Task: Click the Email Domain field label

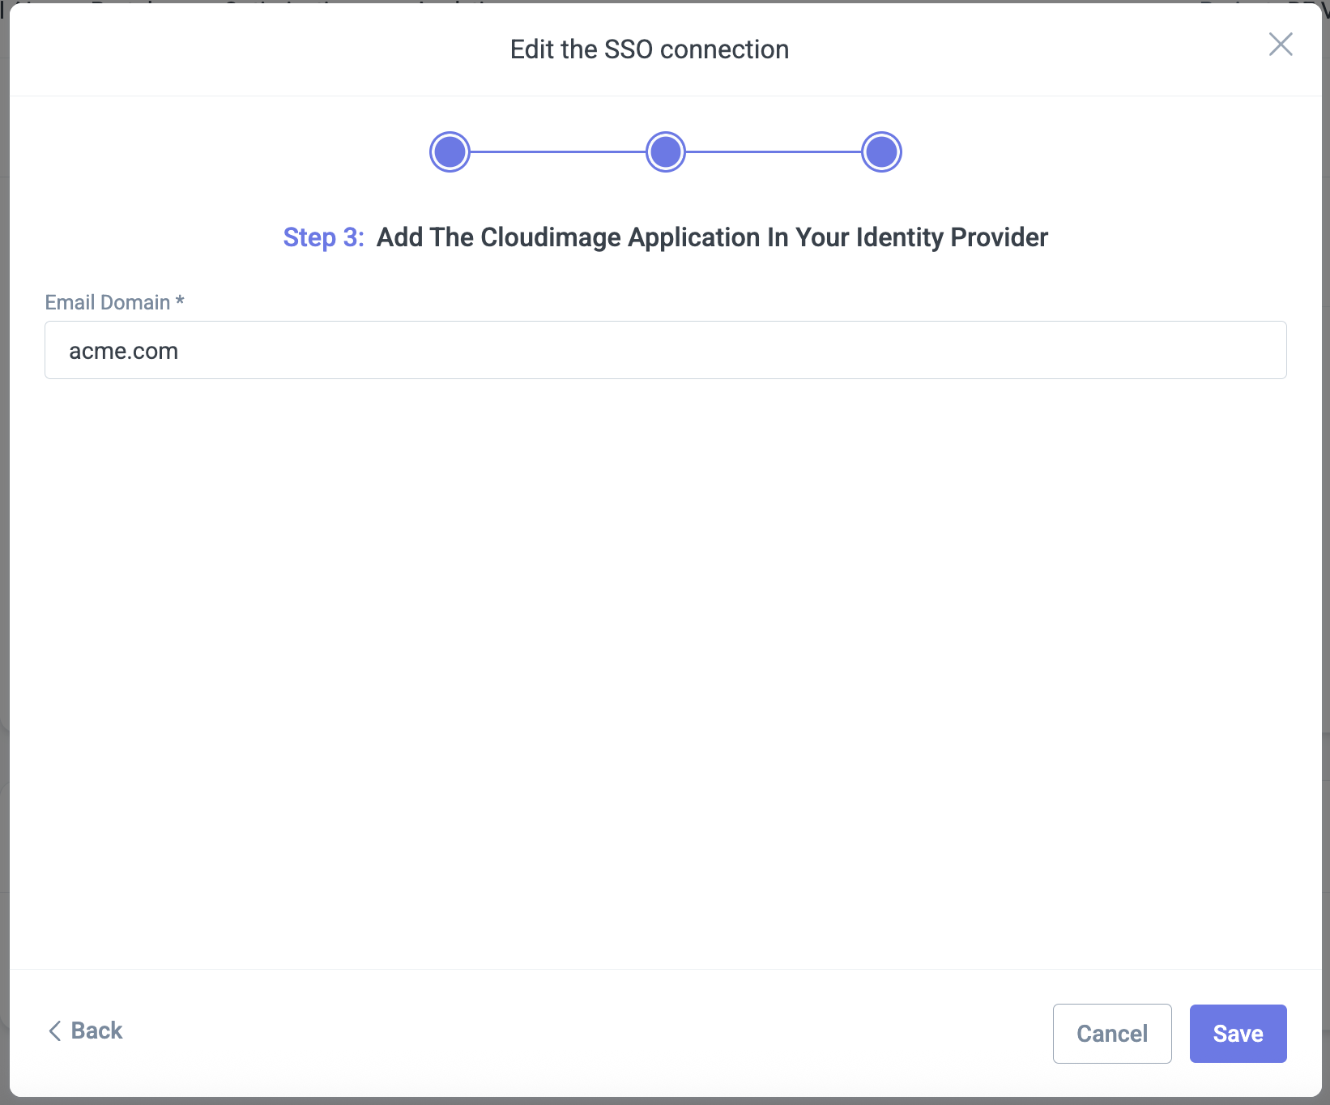Action: tap(107, 302)
